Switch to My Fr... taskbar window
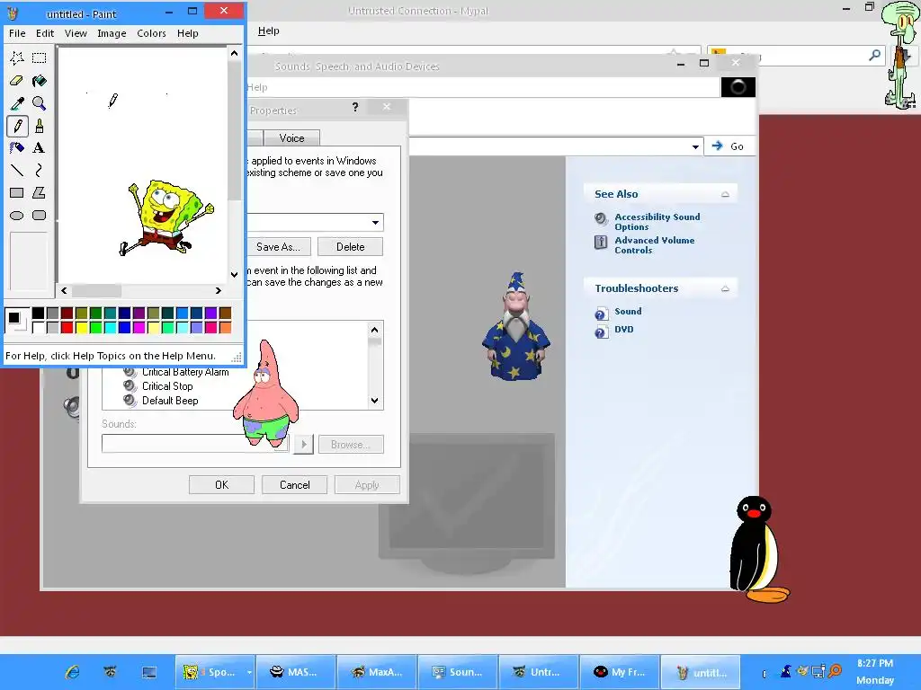Viewport: 921px width, 690px height. click(x=621, y=672)
